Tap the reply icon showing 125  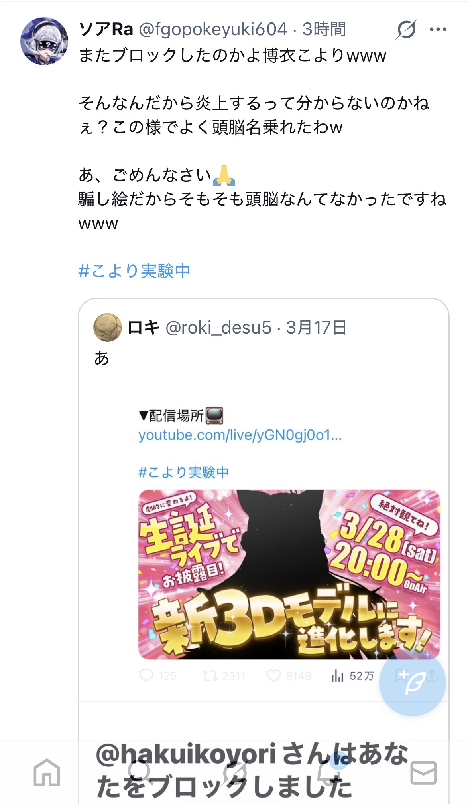158,676
